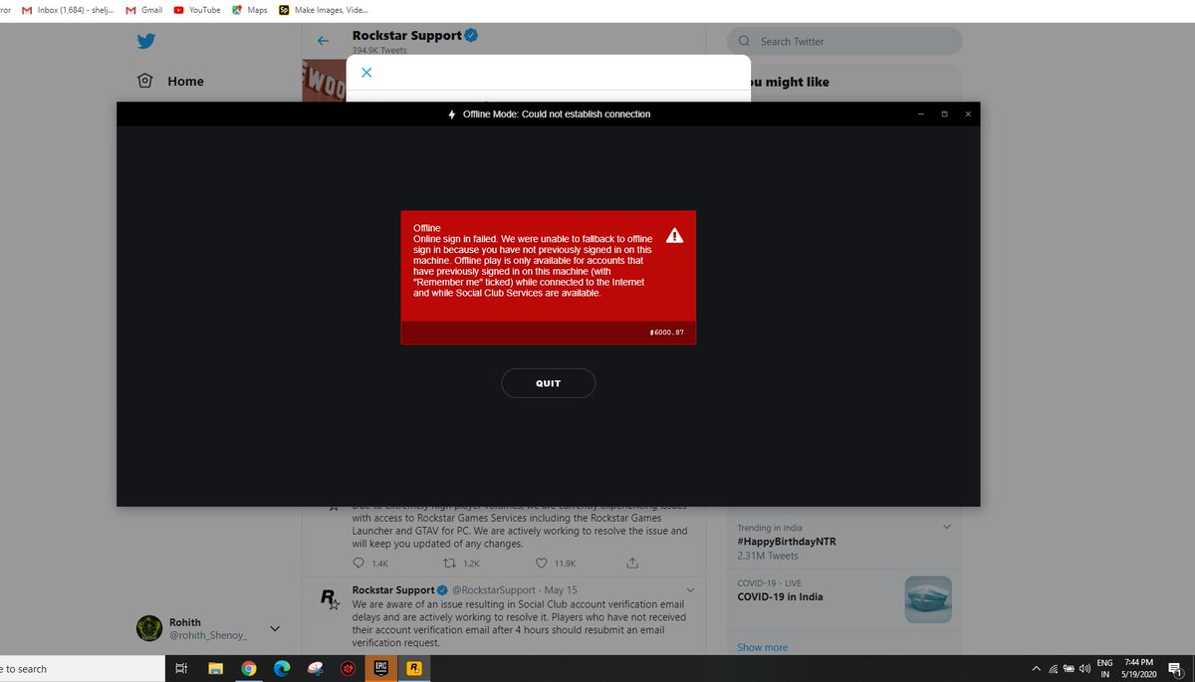Screen dimensions: 1195x682
Task: Click the search magnifier icon in Twitter
Action: click(x=745, y=42)
